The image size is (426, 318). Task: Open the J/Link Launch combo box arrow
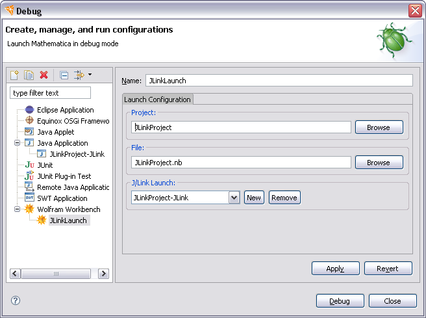234,198
